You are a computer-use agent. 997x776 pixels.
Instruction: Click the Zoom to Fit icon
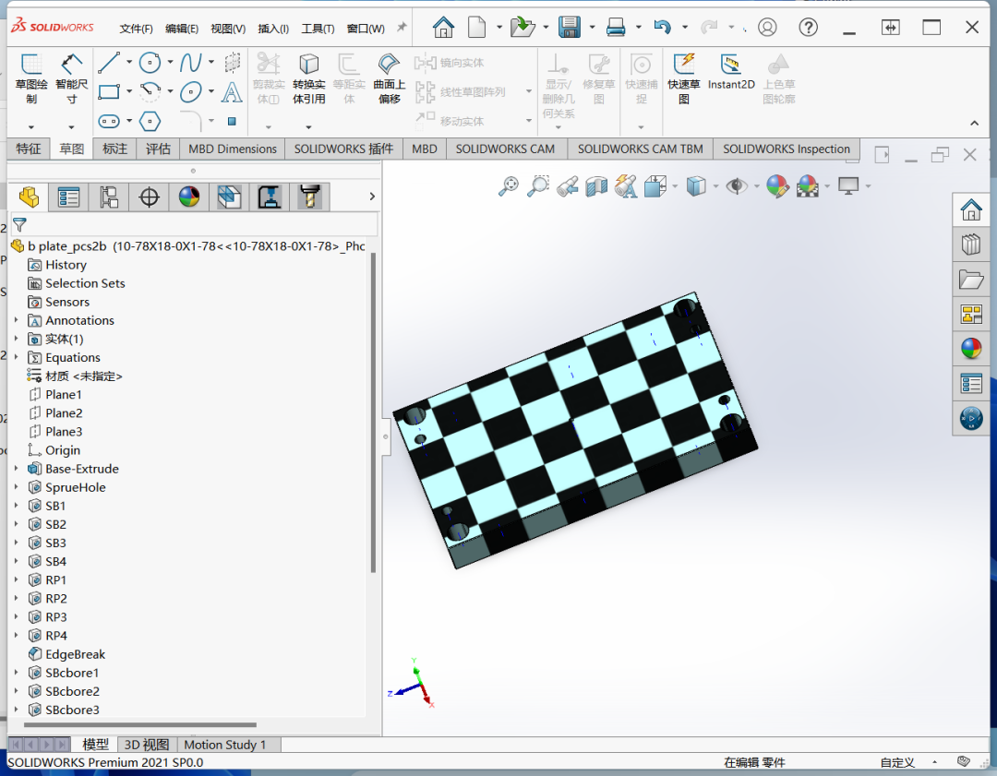coord(509,187)
